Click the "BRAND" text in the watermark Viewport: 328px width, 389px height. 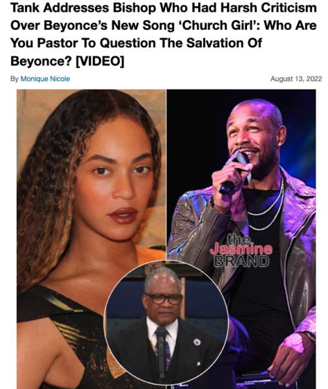241,261
